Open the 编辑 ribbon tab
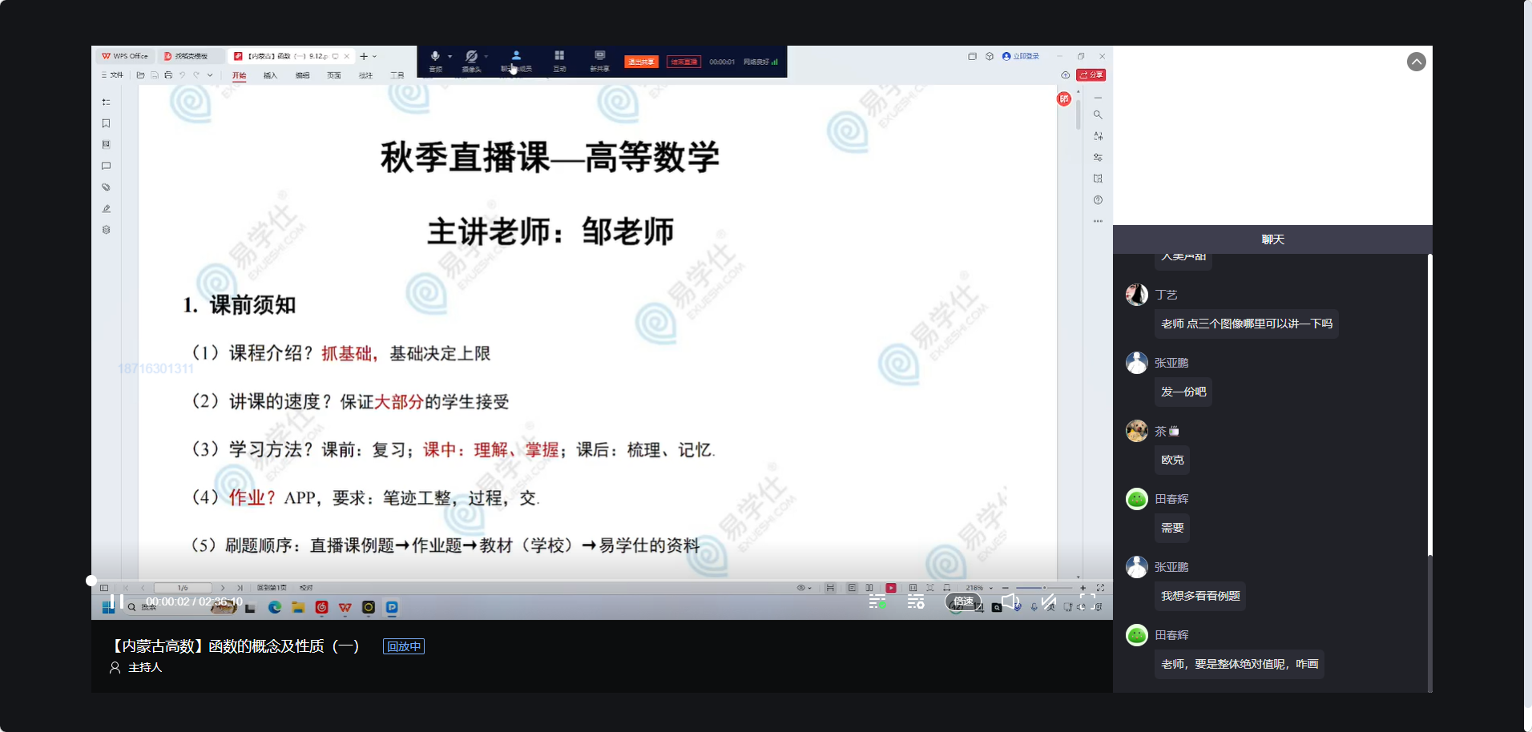The height and width of the screenshot is (732, 1532). [x=302, y=75]
